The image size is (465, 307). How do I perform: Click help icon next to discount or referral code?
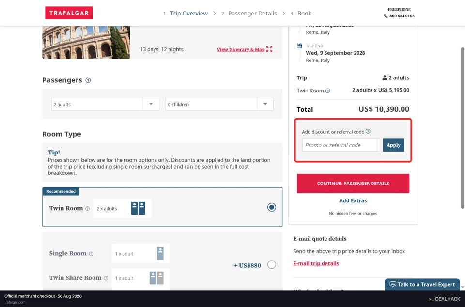(x=368, y=131)
